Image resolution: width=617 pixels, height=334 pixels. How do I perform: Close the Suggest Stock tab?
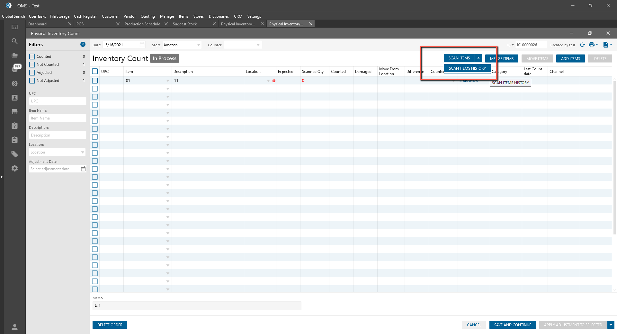214,24
